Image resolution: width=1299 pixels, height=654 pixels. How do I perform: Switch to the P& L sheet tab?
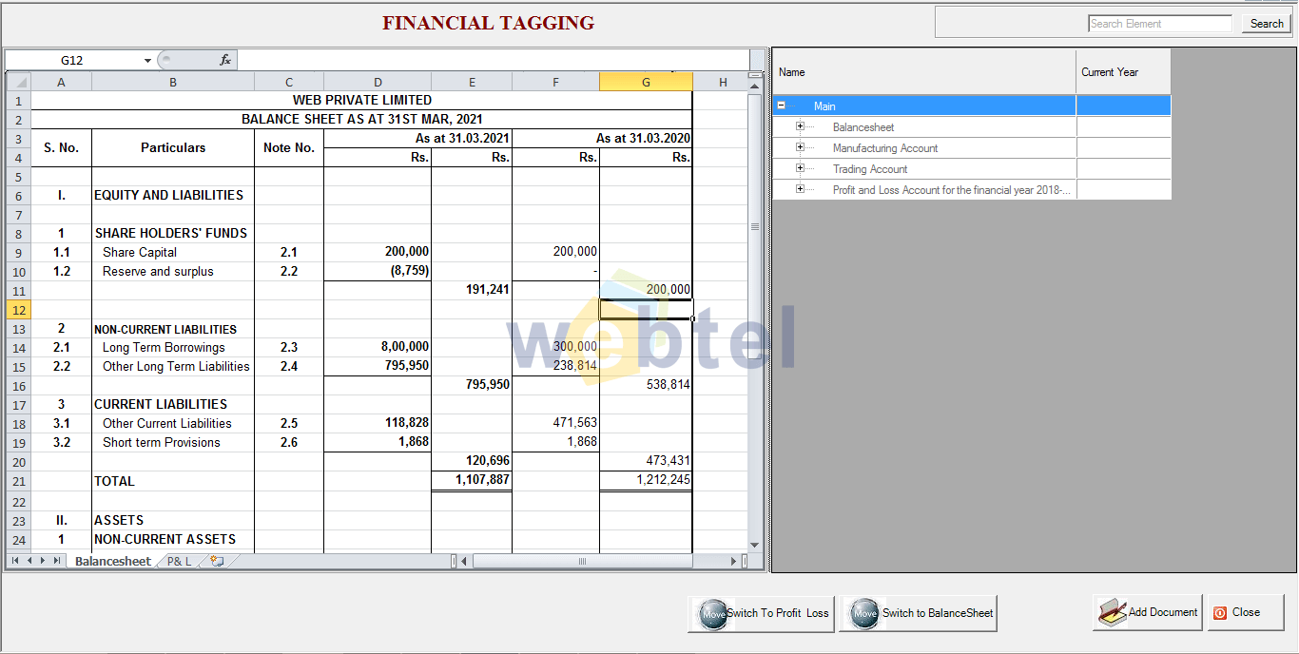pyautogui.click(x=179, y=561)
